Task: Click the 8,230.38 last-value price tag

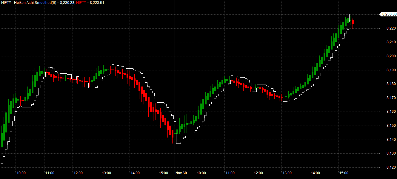Action: 389,14
